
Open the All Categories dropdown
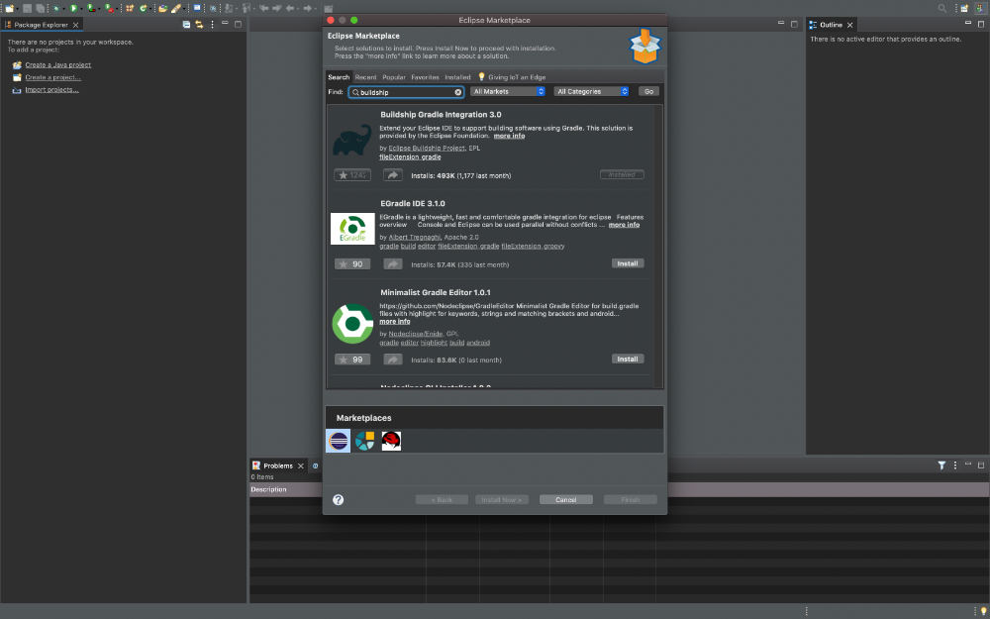click(x=592, y=91)
